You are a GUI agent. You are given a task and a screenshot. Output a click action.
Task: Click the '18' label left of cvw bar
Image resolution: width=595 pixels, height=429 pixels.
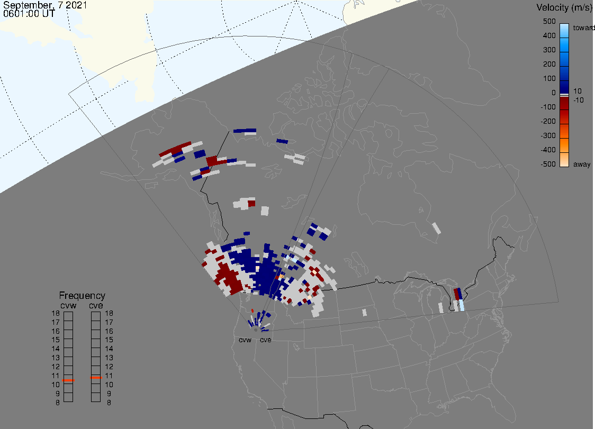point(56,313)
